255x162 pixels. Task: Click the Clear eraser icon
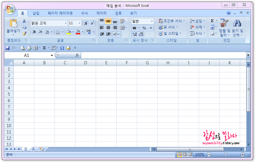212,33
